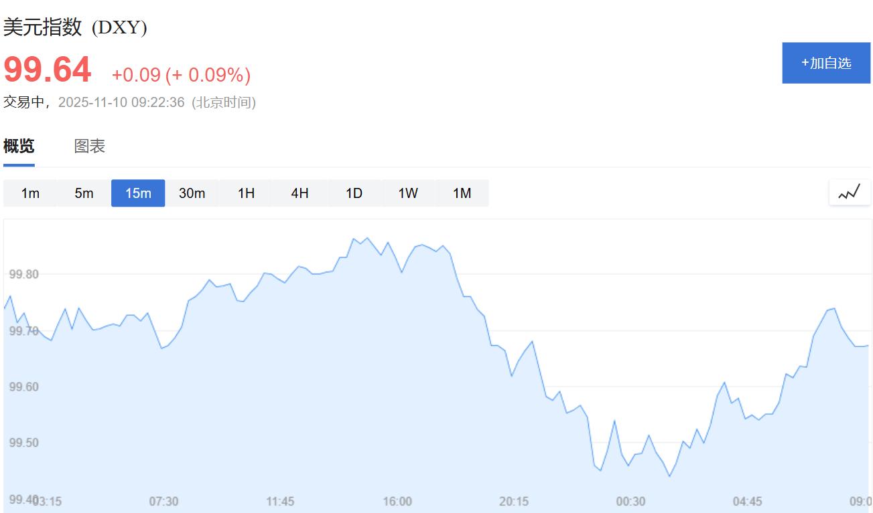The image size is (873, 513).
Task: Click the 00:30 time axis label
Action: 630,502
